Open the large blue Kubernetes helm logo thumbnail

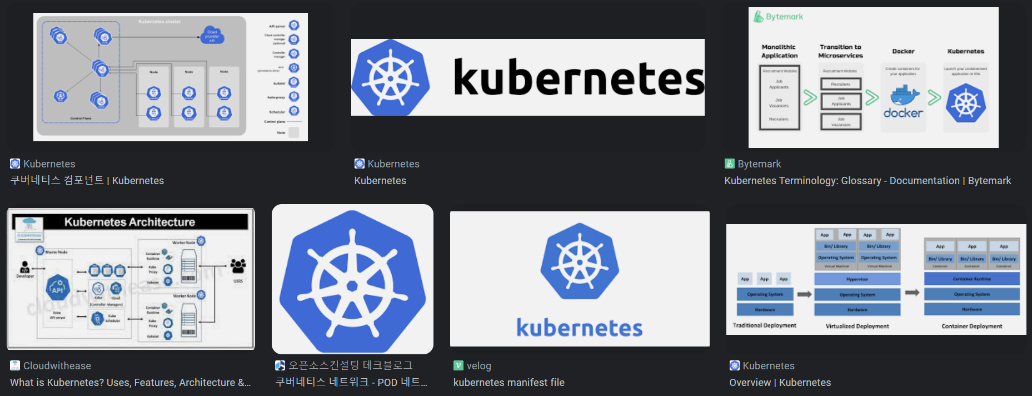point(352,279)
